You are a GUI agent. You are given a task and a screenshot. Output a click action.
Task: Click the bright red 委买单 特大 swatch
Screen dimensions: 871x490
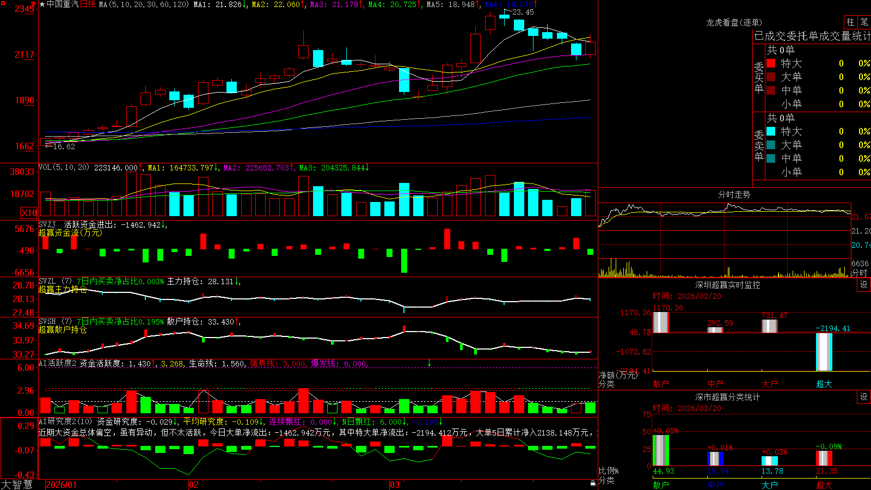[771, 63]
